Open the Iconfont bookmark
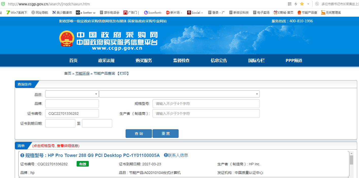Image resolution: width=359 pixels, height=178 pixels. click(x=153, y=12)
